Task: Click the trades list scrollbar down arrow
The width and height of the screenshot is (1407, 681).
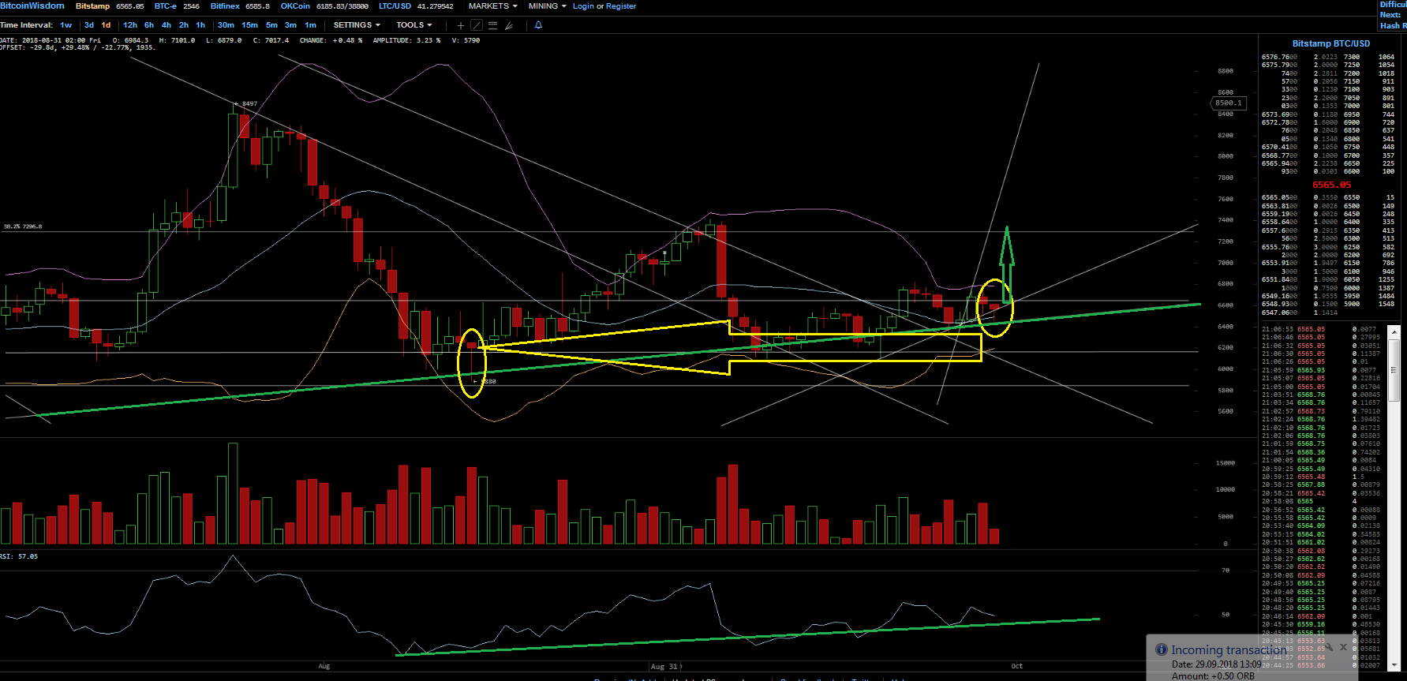Action: pyautogui.click(x=1394, y=665)
